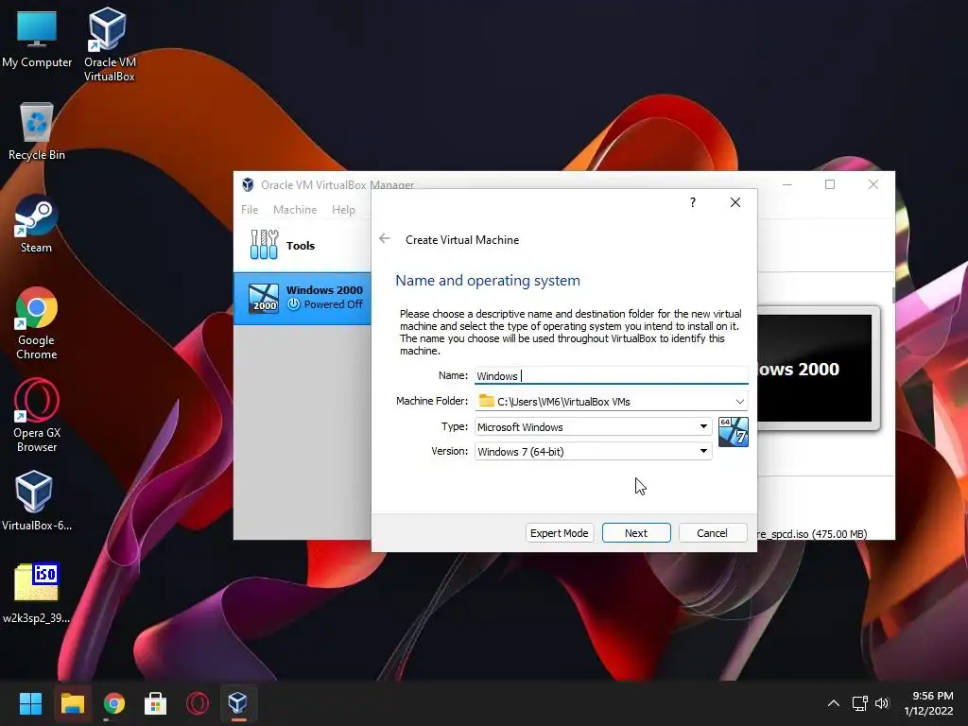Click the Cancel button
Screen dimensions: 968x726
713,533
